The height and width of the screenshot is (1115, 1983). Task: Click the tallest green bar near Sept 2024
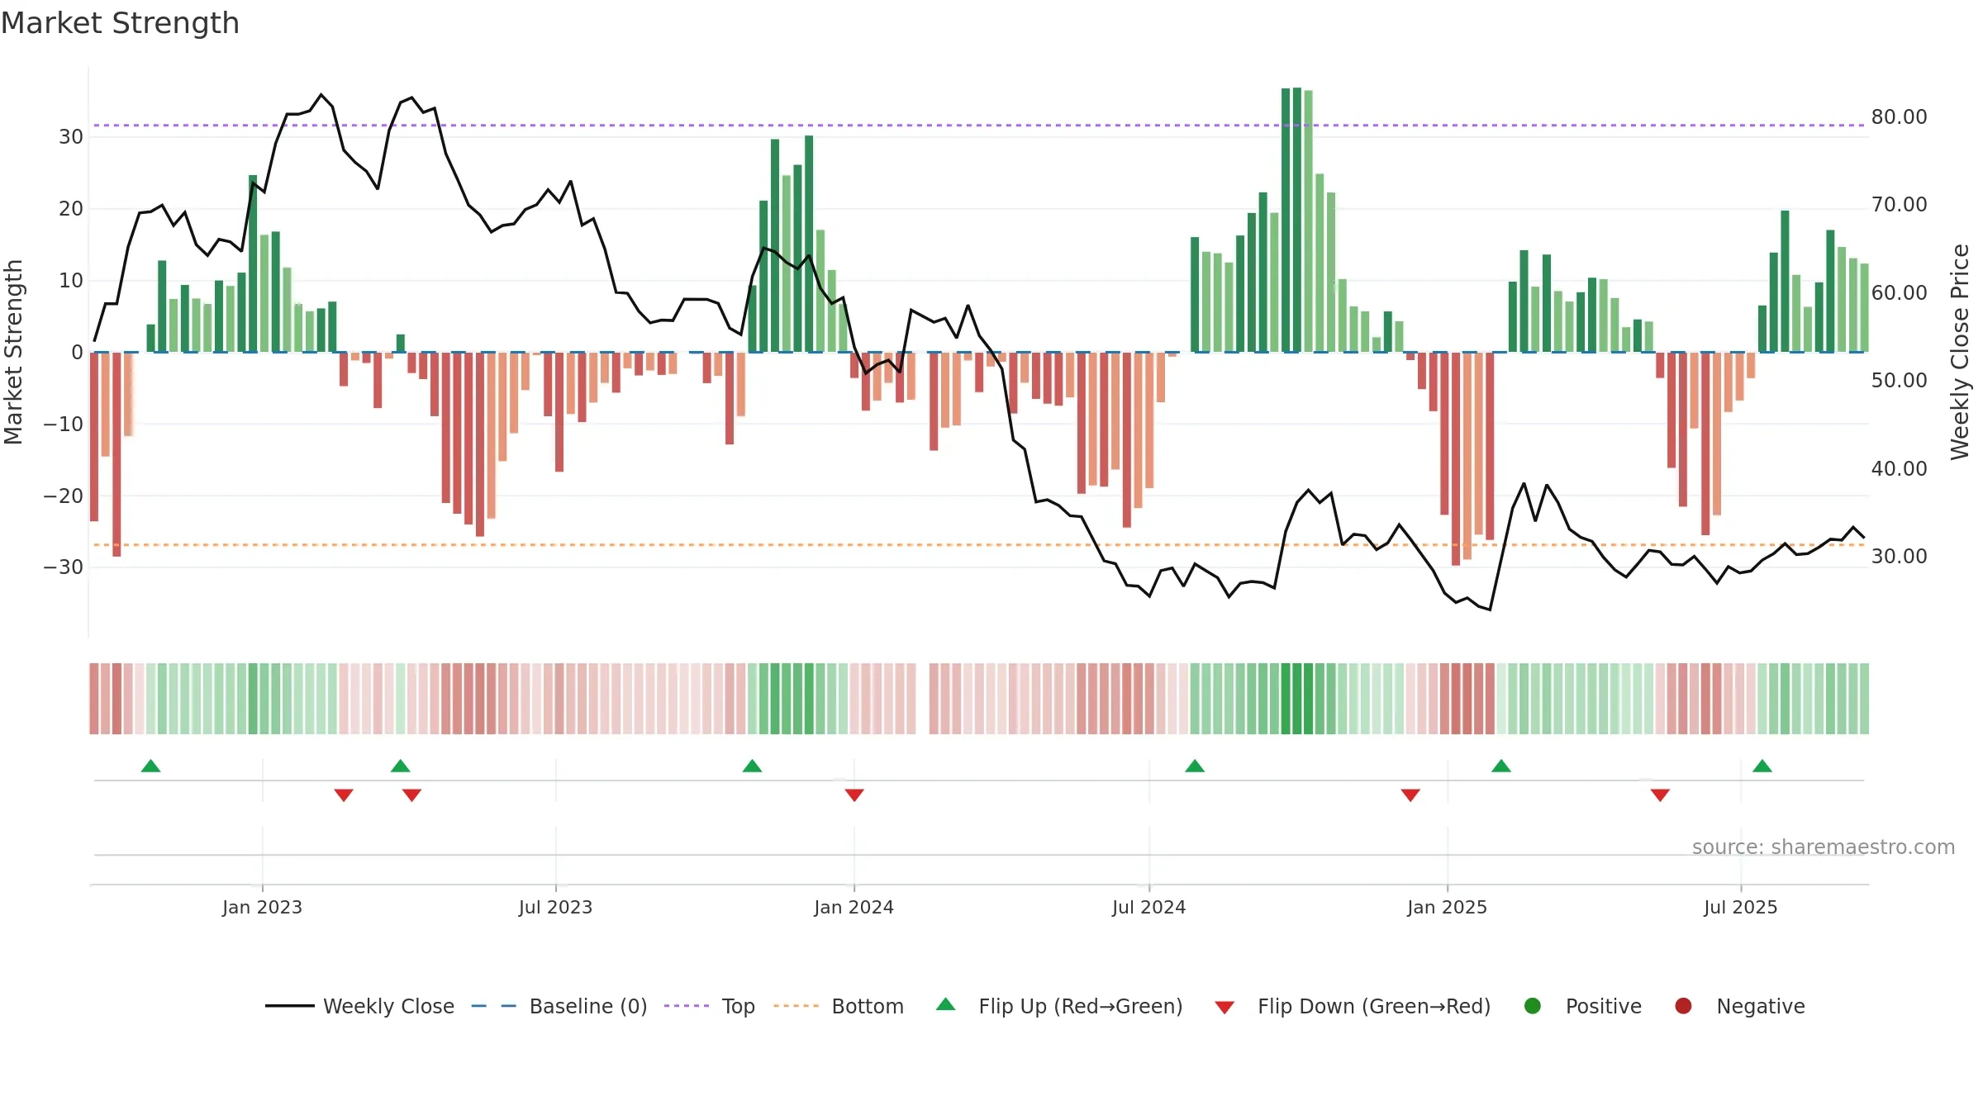coord(1297,220)
